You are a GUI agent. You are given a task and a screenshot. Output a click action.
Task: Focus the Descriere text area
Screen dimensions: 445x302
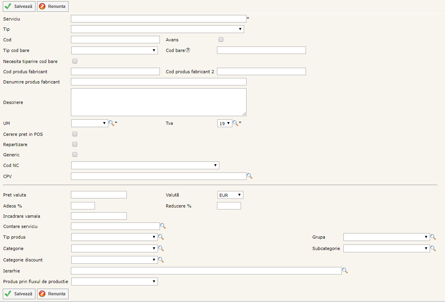pyautogui.click(x=158, y=102)
